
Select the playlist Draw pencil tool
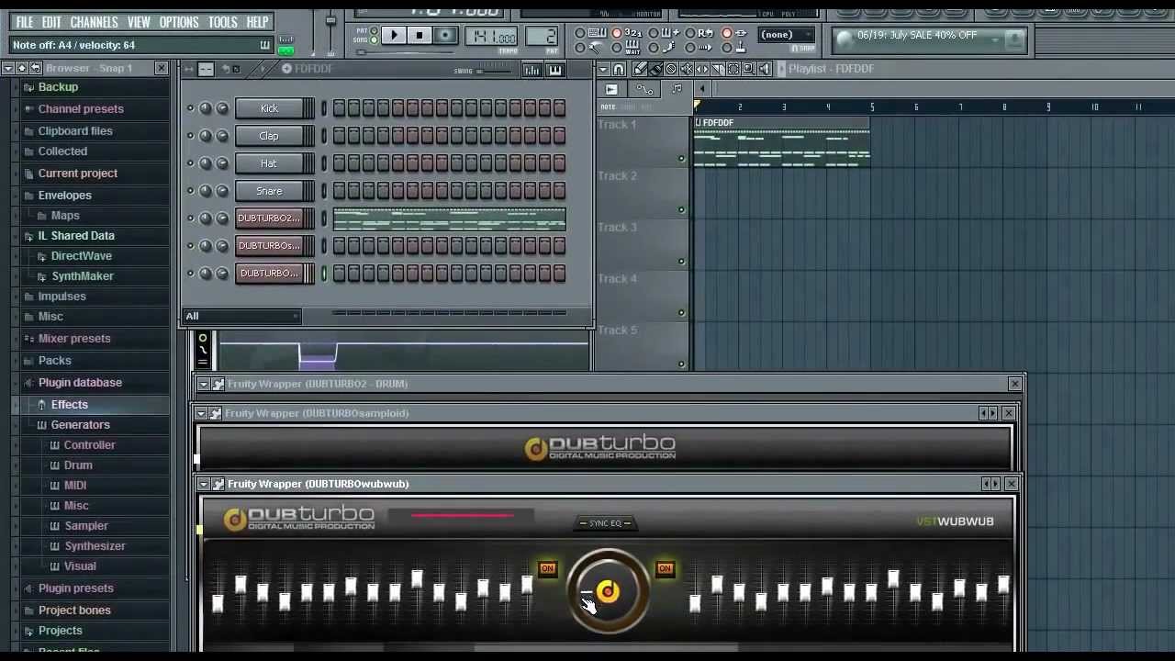[x=640, y=69]
